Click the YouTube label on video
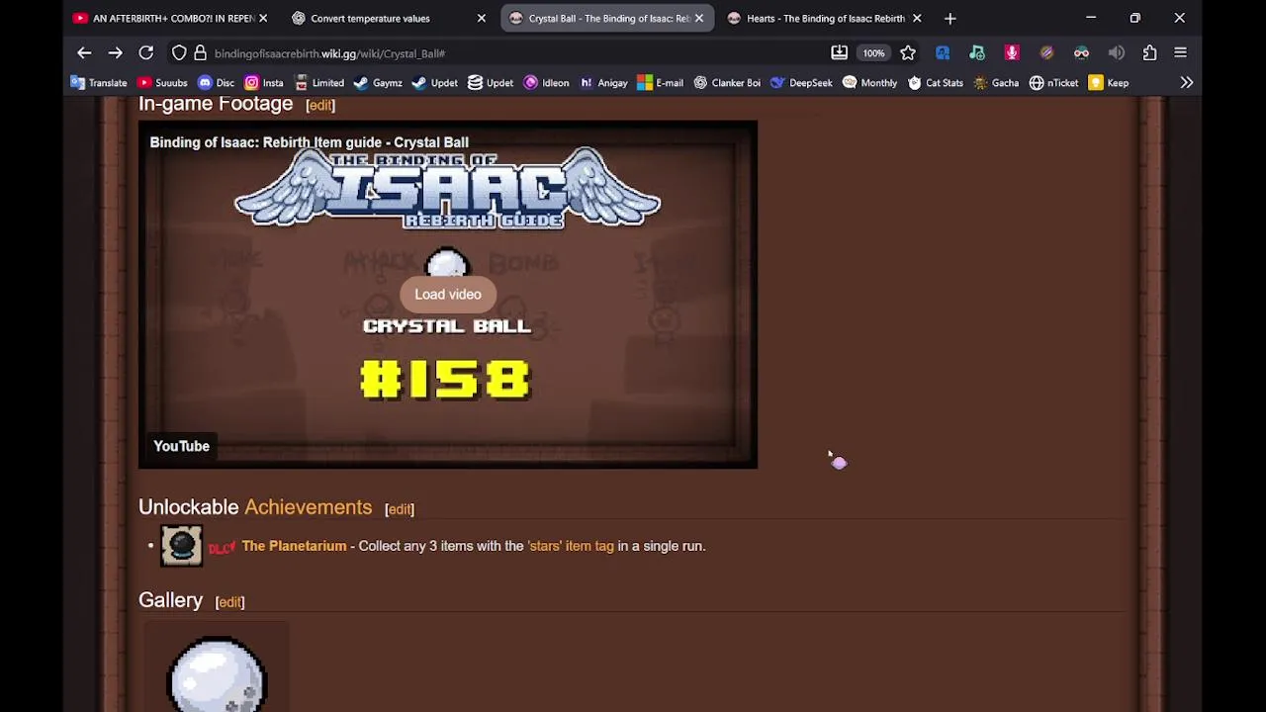Viewport: 1266px width, 712px height. point(181,446)
